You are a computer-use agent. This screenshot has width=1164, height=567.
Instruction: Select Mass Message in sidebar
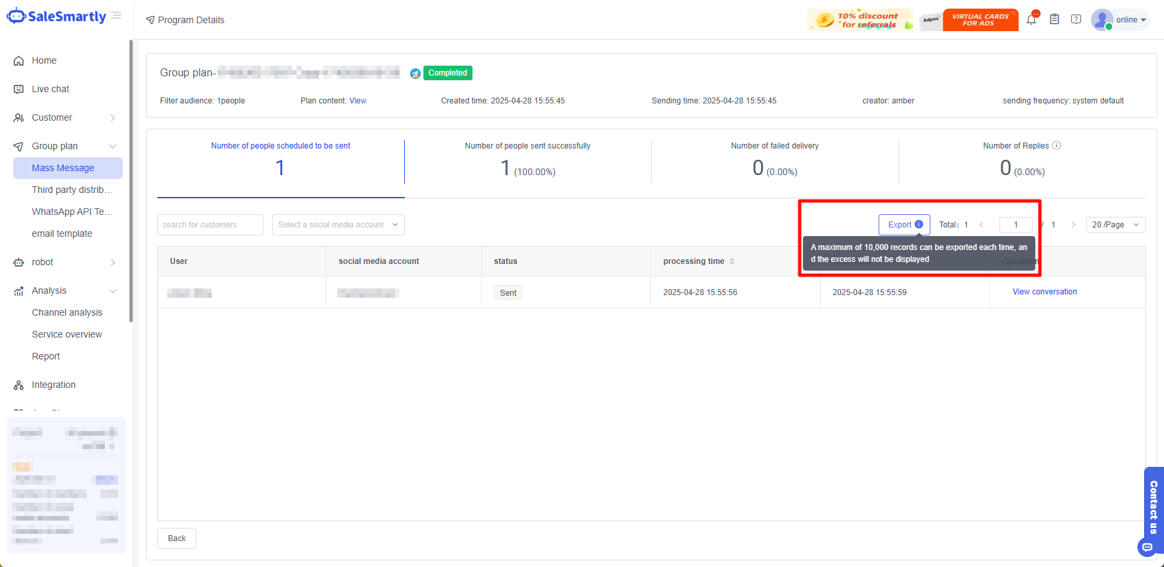point(63,168)
